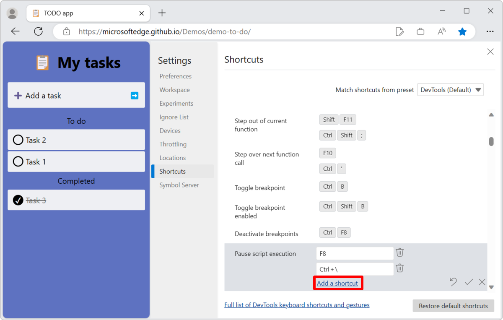Check off Task 1 in the To do list

(x=18, y=161)
